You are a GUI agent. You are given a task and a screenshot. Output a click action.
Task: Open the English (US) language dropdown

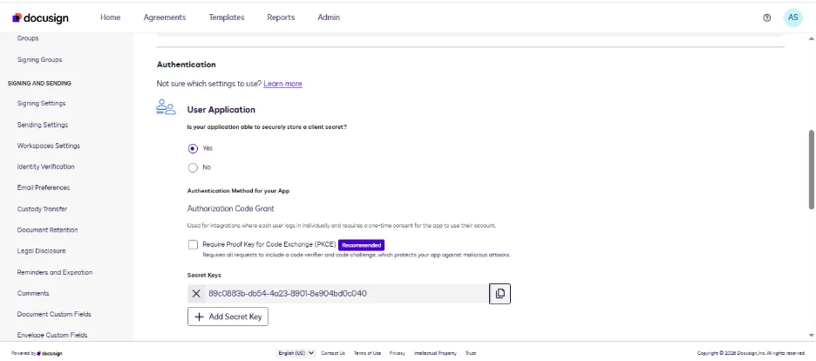(x=296, y=353)
